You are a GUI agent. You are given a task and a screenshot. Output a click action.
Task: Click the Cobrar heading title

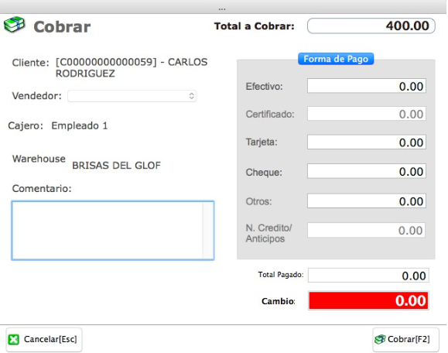62,27
